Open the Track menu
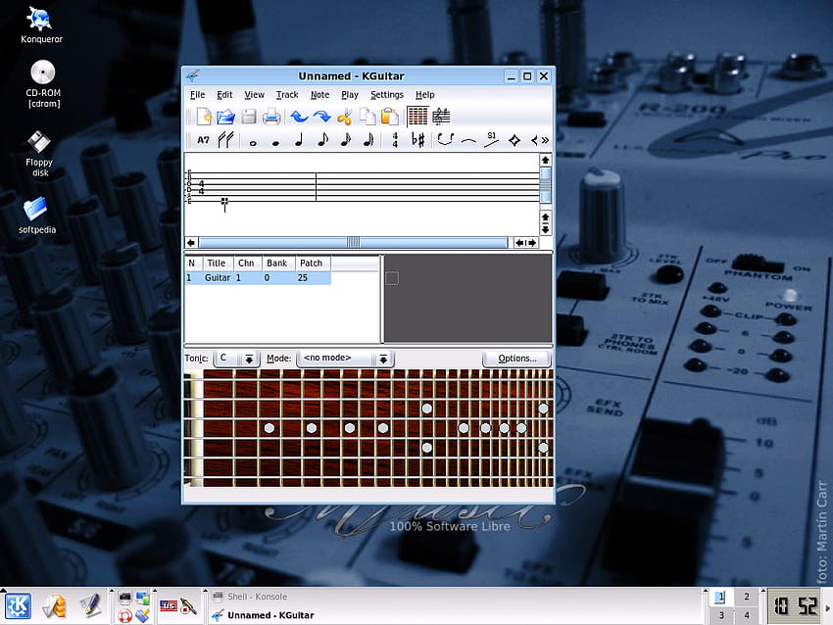The width and height of the screenshot is (833, 625). point(287,94)
